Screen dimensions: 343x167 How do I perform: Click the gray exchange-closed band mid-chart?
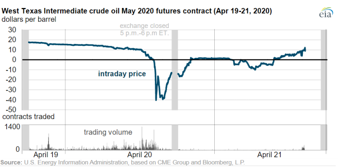(x=175, y=70)
